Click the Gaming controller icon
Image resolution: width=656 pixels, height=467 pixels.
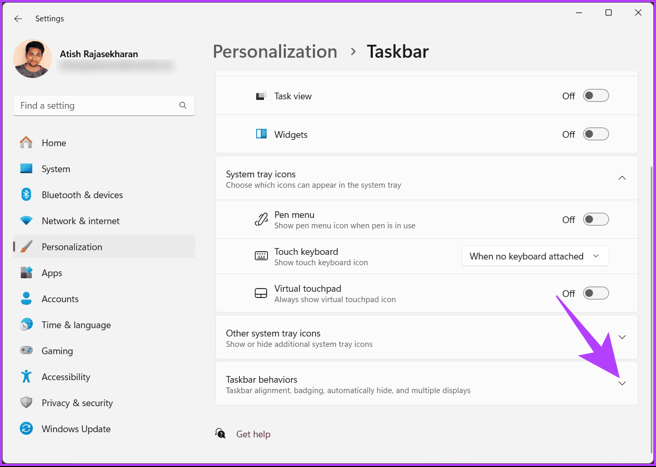[26, 351]
